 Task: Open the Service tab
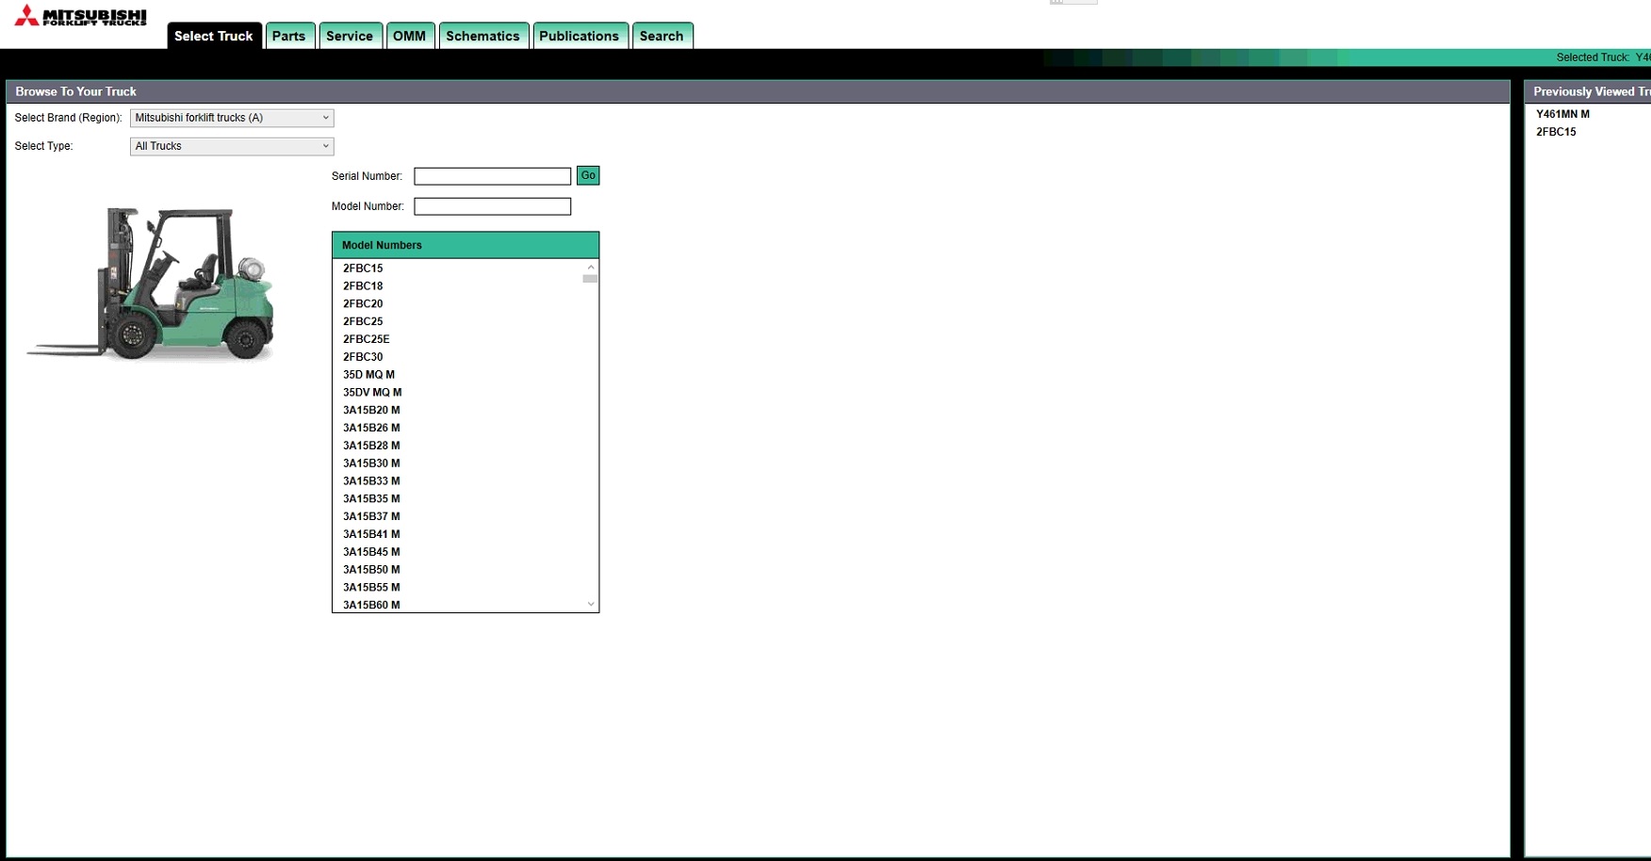click(x=350, y=36)
